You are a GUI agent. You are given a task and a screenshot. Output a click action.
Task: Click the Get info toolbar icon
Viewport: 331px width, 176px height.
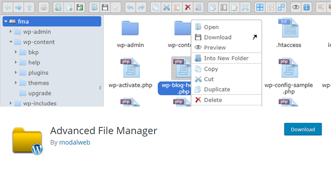(306, 8)
